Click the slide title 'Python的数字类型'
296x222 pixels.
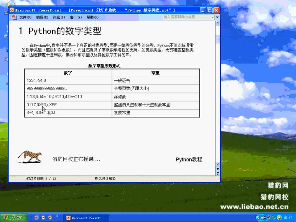click(65, 31)
